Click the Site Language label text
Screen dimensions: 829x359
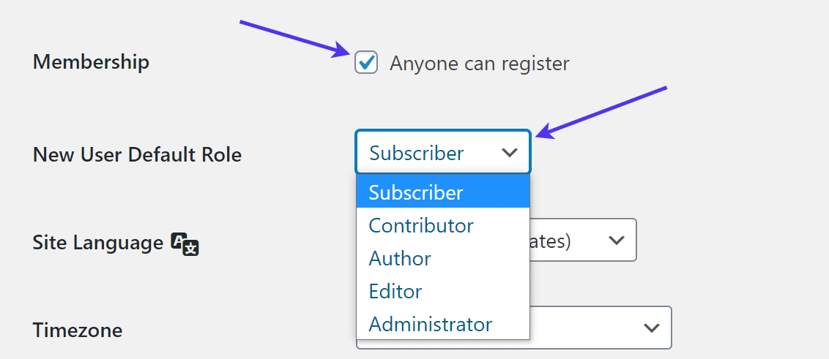(97, 243)
